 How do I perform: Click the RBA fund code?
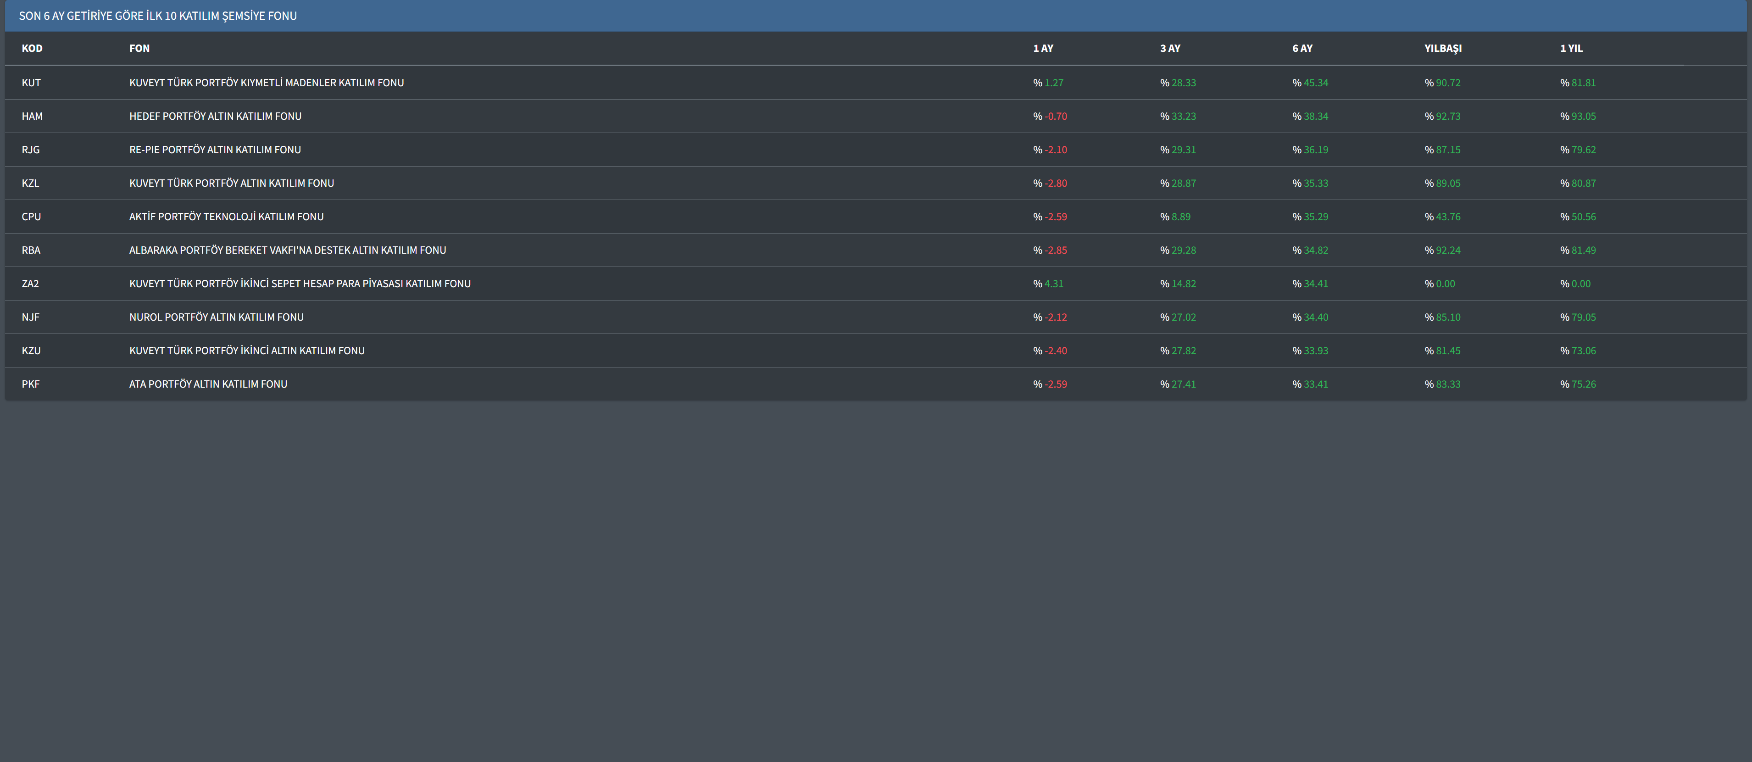[x=31, y=250]
